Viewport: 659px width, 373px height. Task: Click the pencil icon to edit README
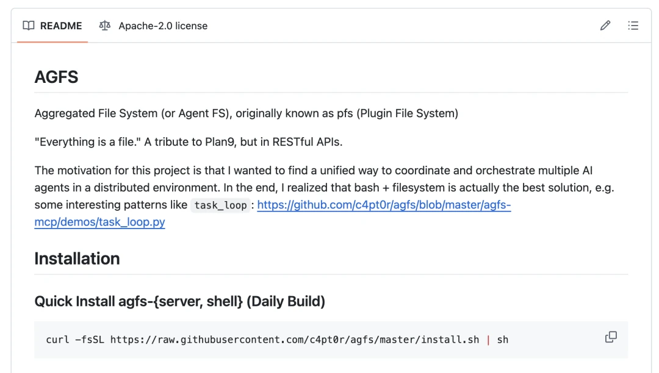tap(605, 26)
